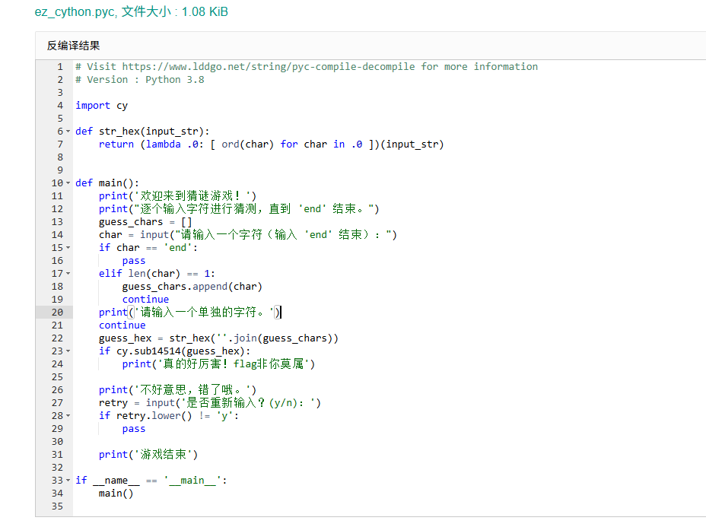Click the "# Version : Python 3.8" comment
This screenshot has height=527, width=706.
(x=140, y=80)
